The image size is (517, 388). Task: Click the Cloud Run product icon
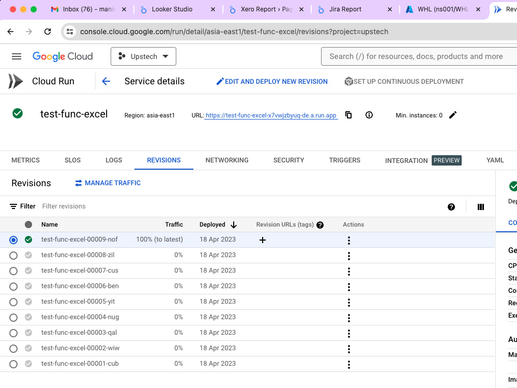16,81
